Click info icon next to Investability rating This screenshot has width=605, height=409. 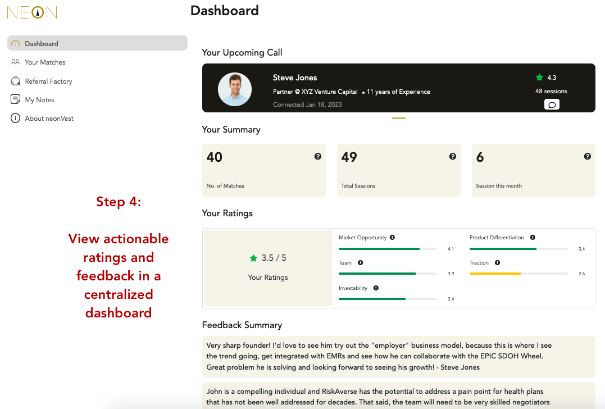pyautogui.click(x=376, y=288)
